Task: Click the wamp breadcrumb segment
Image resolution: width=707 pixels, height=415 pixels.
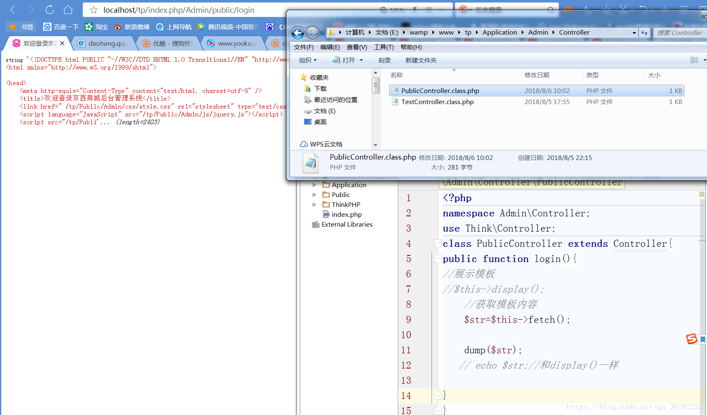Action: pos(419,32)
